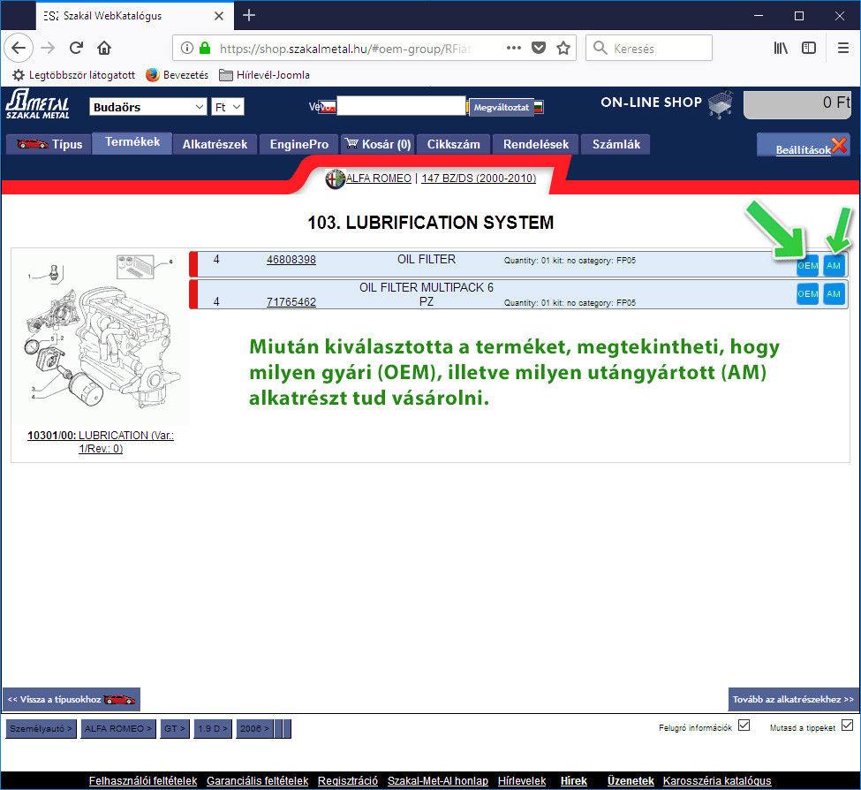Open Legtöbbször látogatott bookmark
This screenshot has width=861, height=790.
coord(74,75)
